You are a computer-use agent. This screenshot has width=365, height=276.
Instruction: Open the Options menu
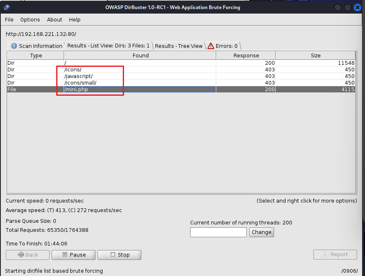pyautogui.click(x=30, y=20)
